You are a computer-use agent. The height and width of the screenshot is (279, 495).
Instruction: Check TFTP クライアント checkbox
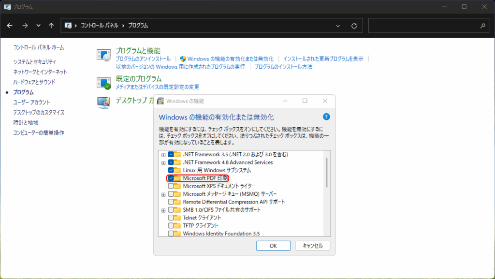click(171, 225)
